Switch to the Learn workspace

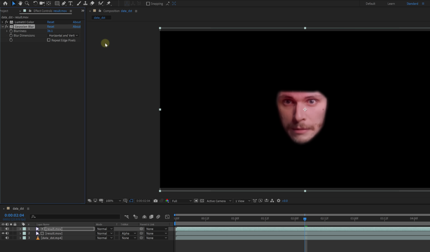pyautogui.click(x=391, y=4)
